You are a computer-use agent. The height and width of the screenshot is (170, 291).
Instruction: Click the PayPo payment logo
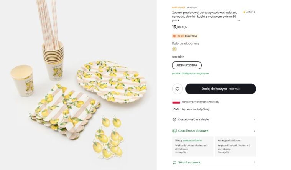click(x=176, y=109)
